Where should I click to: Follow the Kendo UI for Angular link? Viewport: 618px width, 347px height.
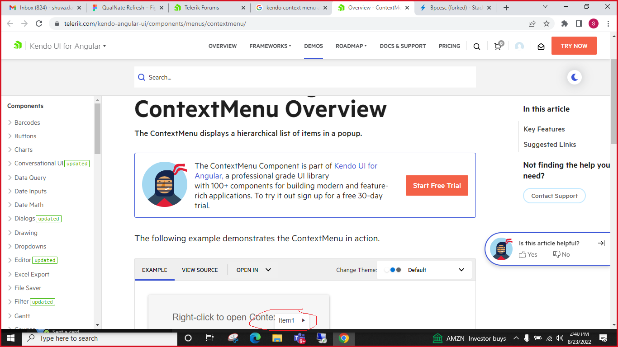tap(286, 171)
